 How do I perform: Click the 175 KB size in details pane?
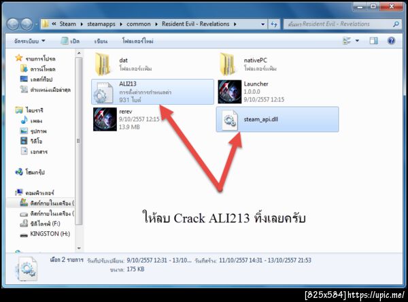[135, 269]
